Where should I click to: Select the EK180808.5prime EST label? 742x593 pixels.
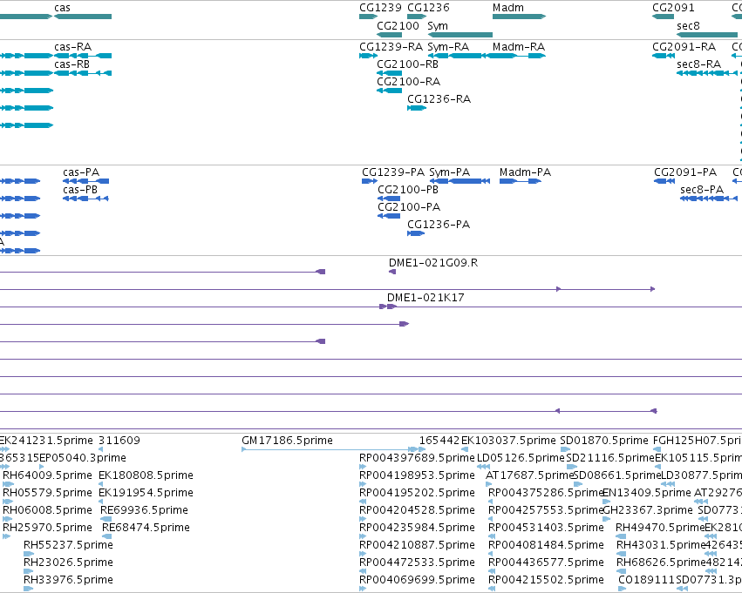146,475
